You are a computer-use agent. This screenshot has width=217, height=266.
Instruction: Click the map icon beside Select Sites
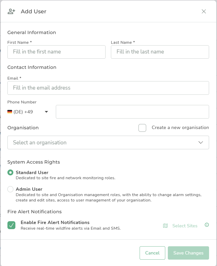(x=165, y=226)
